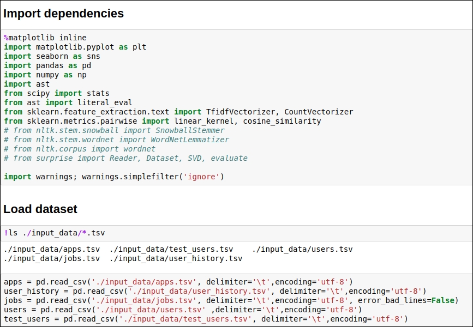Click the import pandas as pd line
The height and width of the screenshot is (327, 473).
(x=47, y=66)
